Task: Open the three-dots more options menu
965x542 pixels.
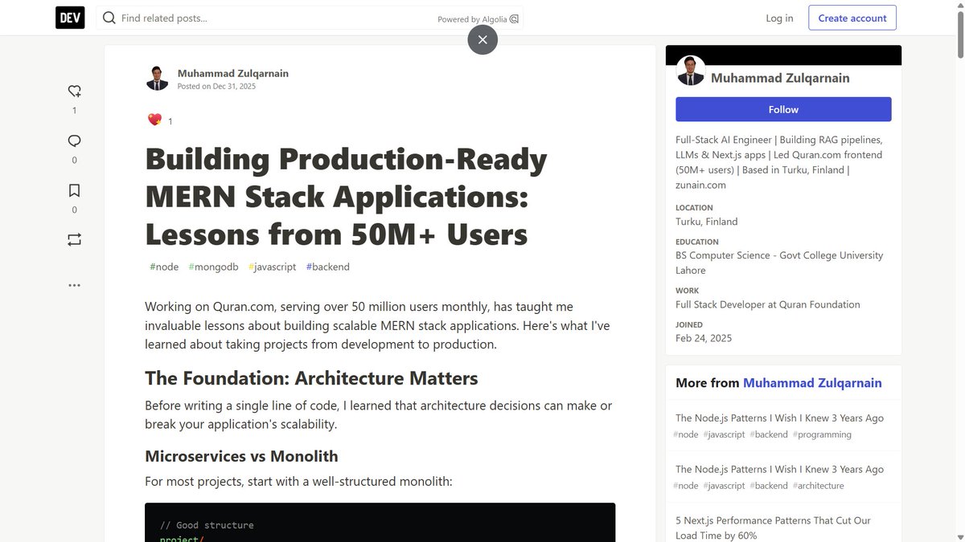Action: [x=74, y=285]
